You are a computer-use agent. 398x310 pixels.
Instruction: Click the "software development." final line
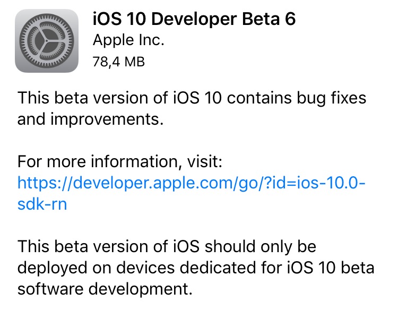(103, 289)
